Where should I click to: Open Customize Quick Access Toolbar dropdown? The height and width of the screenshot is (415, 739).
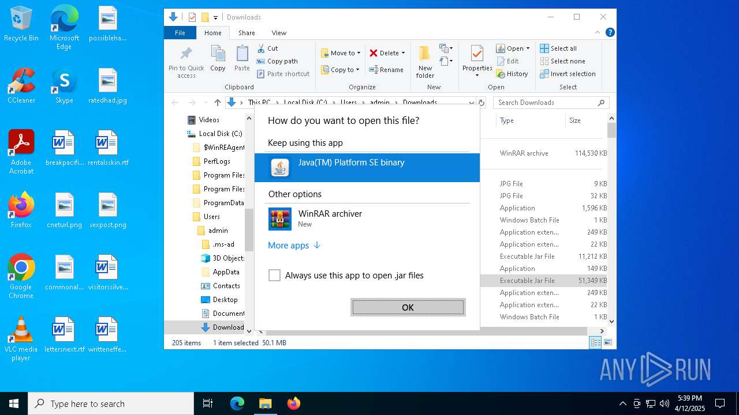215,17
